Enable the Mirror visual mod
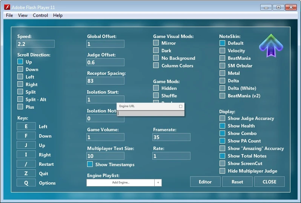The height and width of the screenshot is (203, 301). click(x=156, y=43)
